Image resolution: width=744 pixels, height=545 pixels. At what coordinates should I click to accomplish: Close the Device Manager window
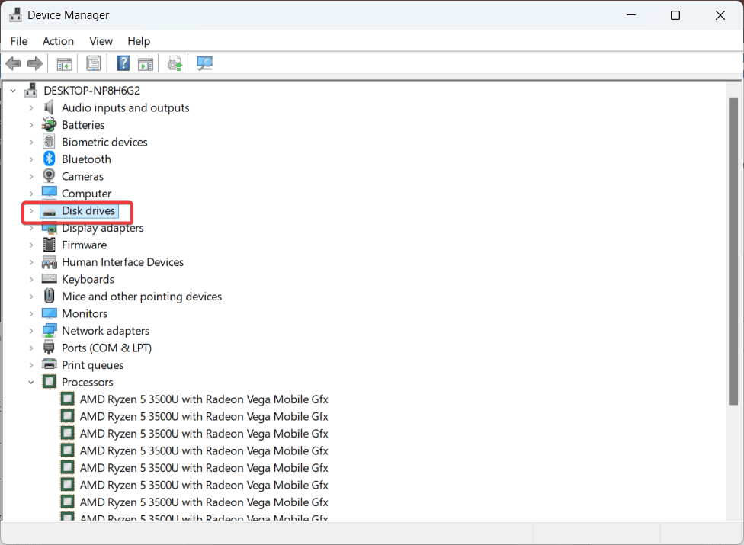720,15
